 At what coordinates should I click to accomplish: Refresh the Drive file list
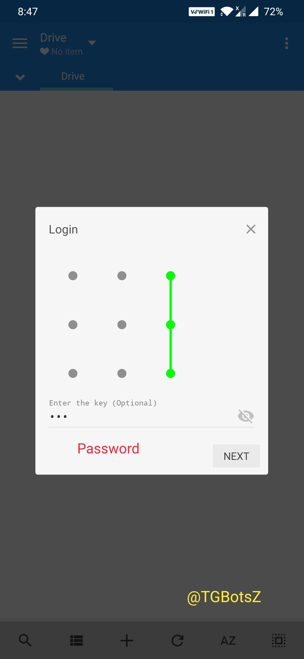(177, 640)
